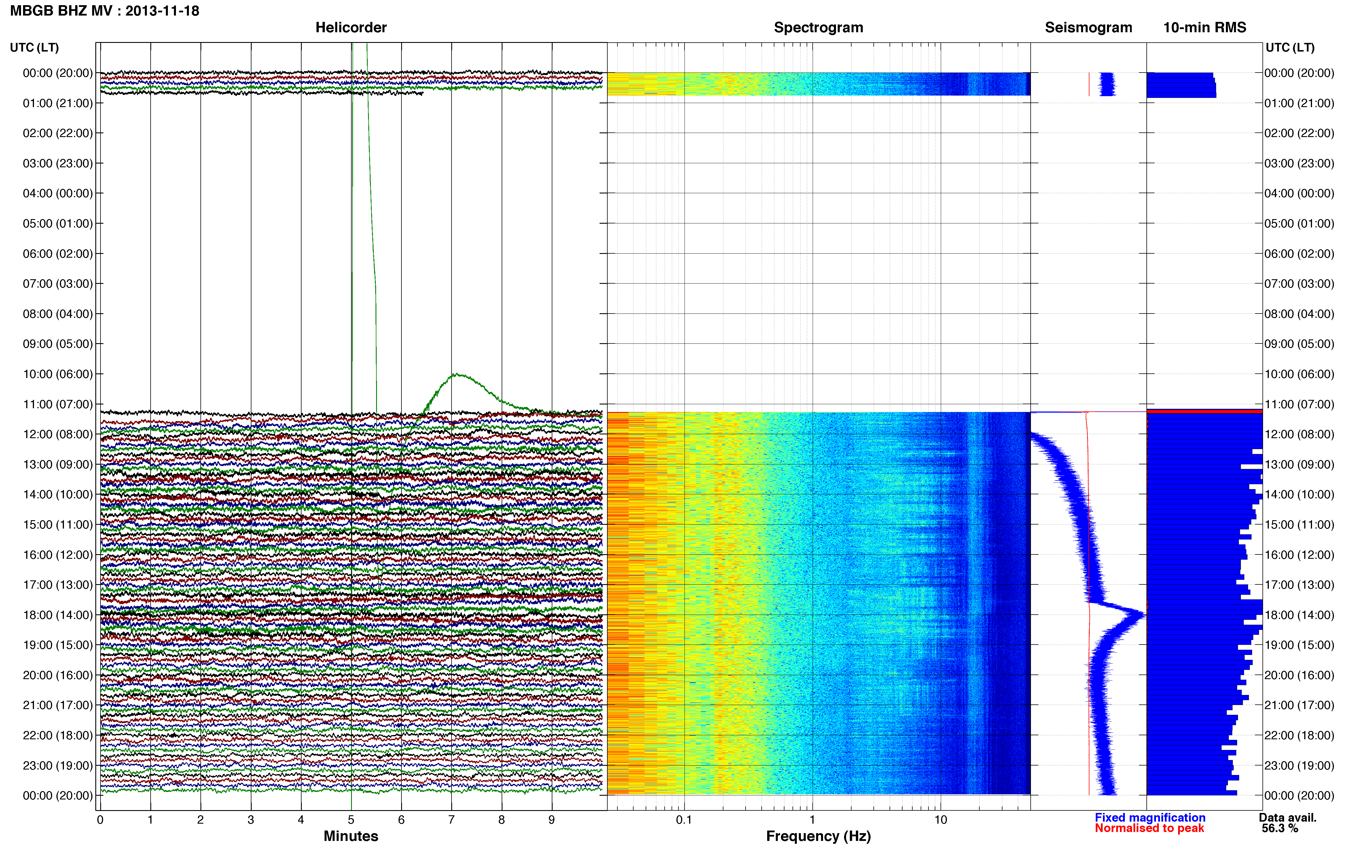Click the left '15:00 (11:00)' time label
Viewport: 1365px width, 853px height.
58,524
